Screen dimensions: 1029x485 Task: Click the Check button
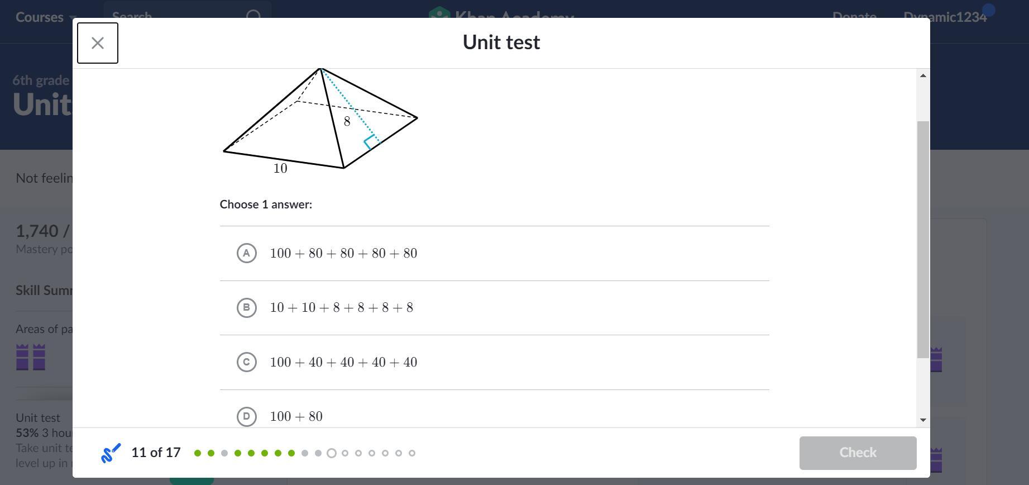pos(858,453)
